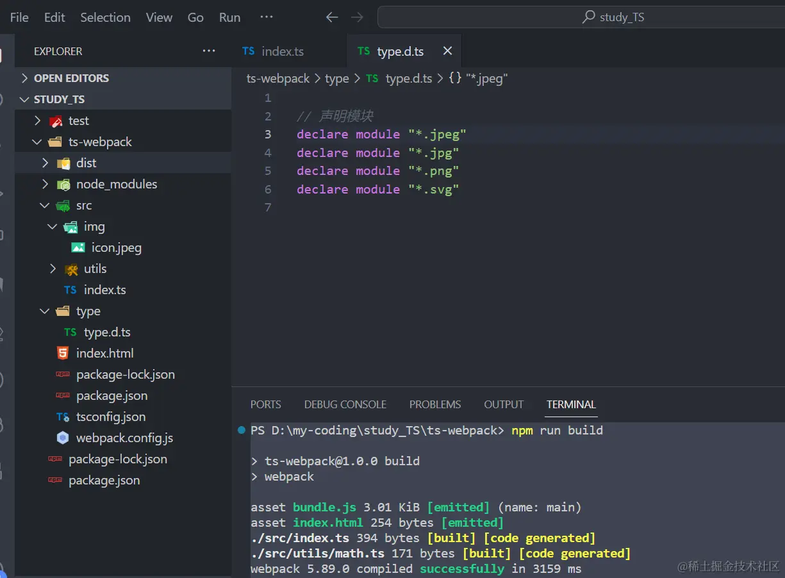Close the type.d.ts editor tab
This screenshot has height=578, width=785.
tap(447, 51)
